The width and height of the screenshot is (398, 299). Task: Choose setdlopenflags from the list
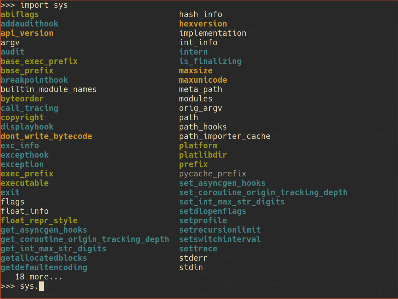[x=212, y=211]
